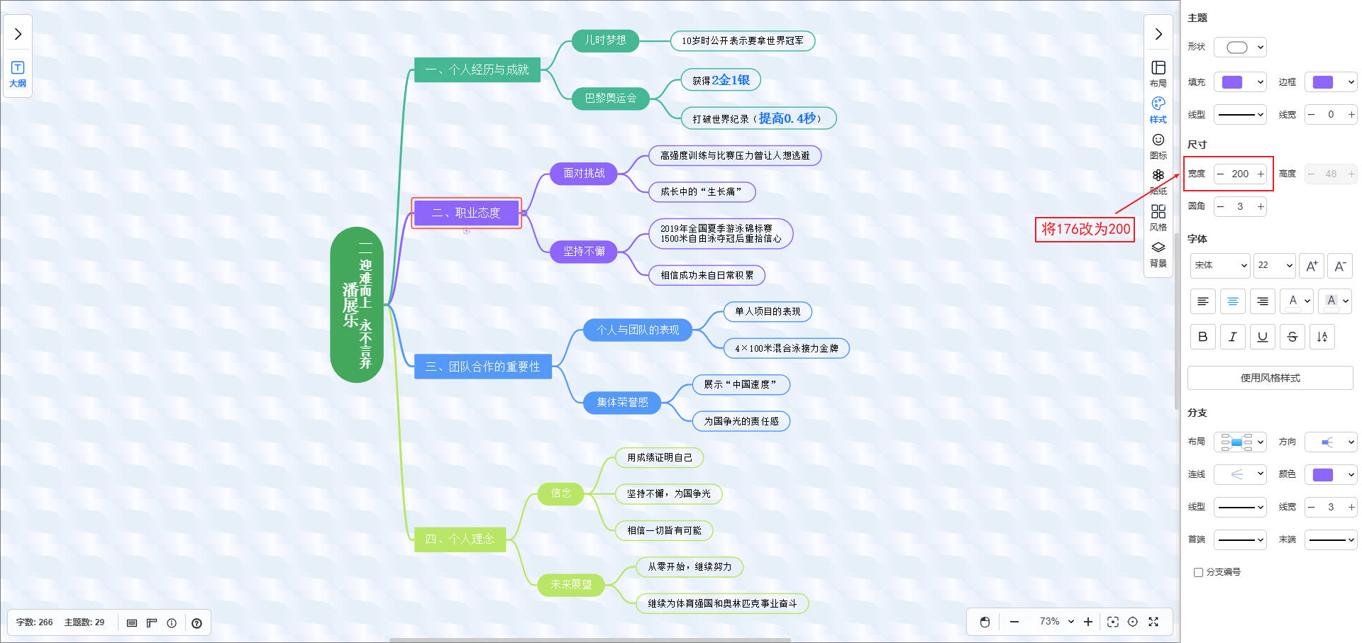Select the 二、职业态度 topic node
1362x643 pixels.
(x=466, y=213)
